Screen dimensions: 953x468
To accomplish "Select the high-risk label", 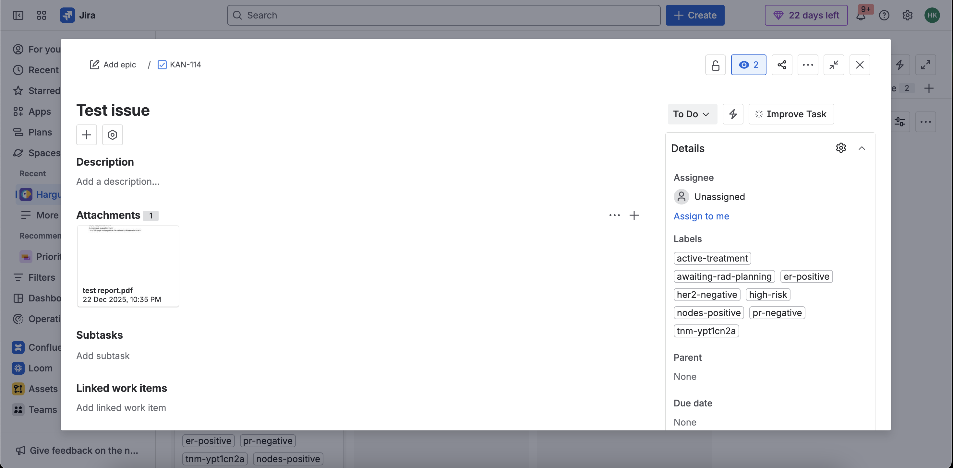I will (768, 295).
